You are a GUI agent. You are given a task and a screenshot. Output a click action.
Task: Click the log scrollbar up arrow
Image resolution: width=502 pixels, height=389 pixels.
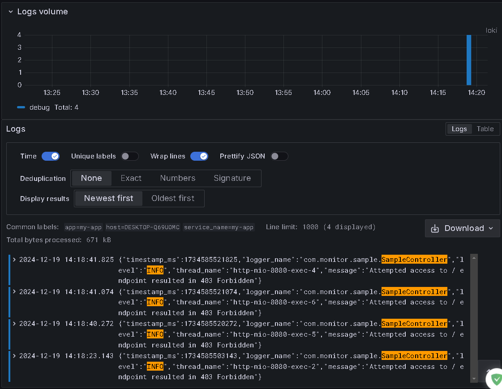tap(474, 257)
